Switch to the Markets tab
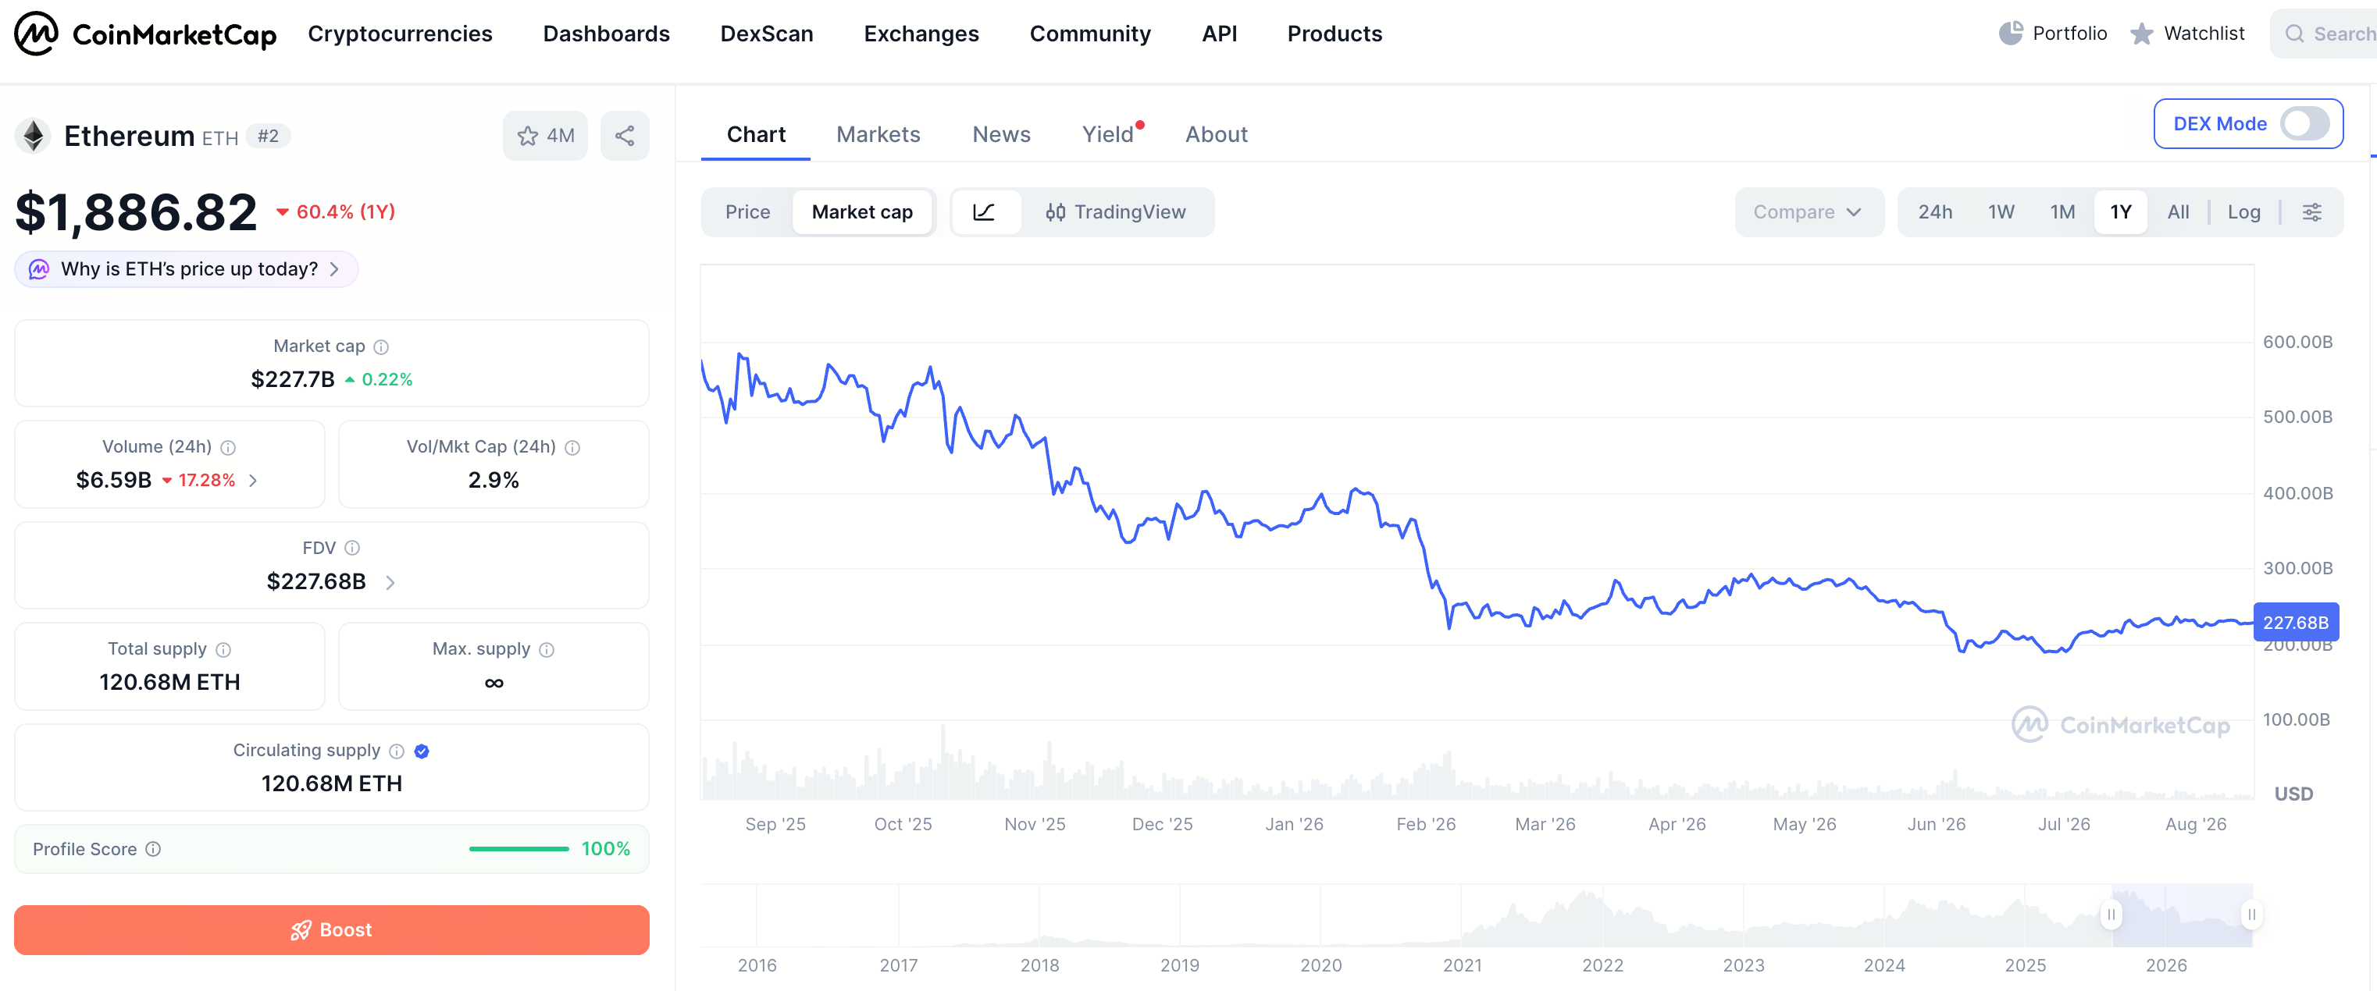The height and width of the screenshot is (991, 2377). [878, 134]
